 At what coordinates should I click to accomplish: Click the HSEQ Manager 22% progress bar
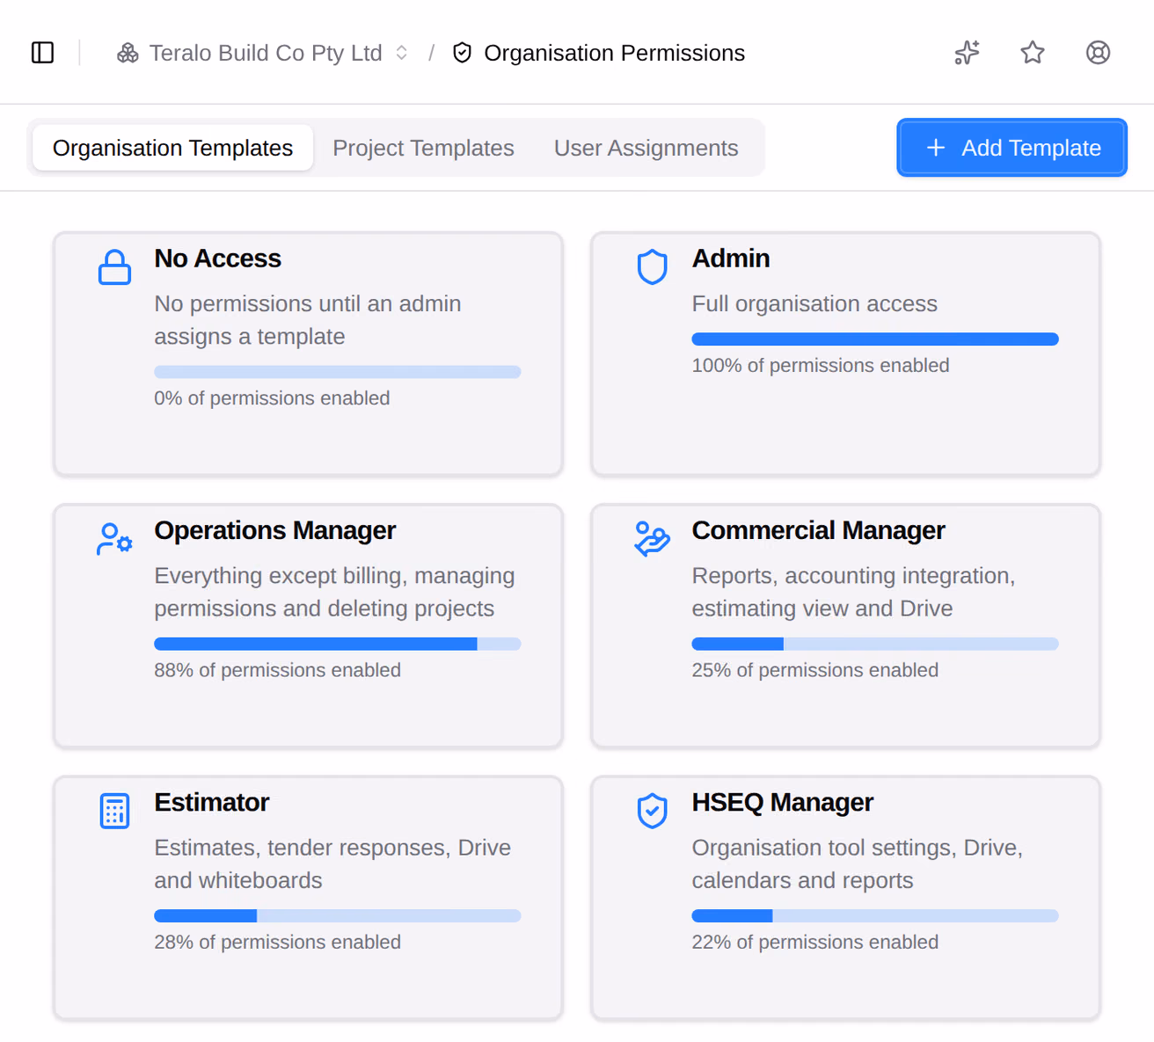874,915
